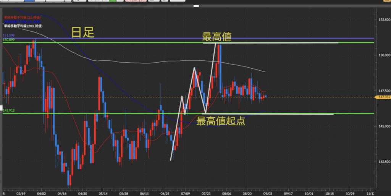Select the white 単純移動平均線 (200, 終値) indicator label
391x196 pixels.
23,26
